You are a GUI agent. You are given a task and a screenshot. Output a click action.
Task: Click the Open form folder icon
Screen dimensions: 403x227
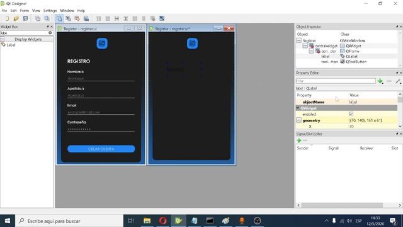click(x=16, y=18)
